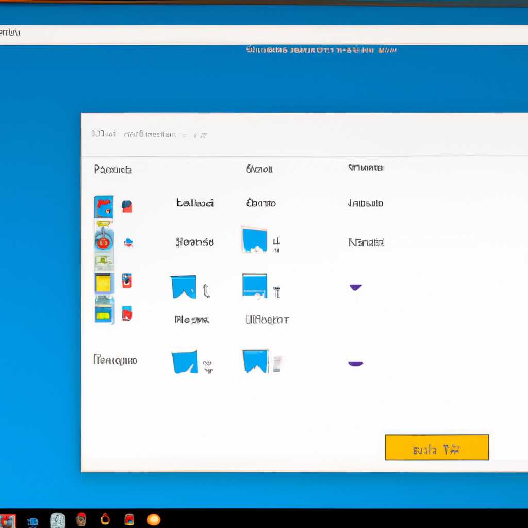The height and width of the screenshot is (528, 528).
Task: Select the green picture icon in the icon column
Action: point(104,263)
